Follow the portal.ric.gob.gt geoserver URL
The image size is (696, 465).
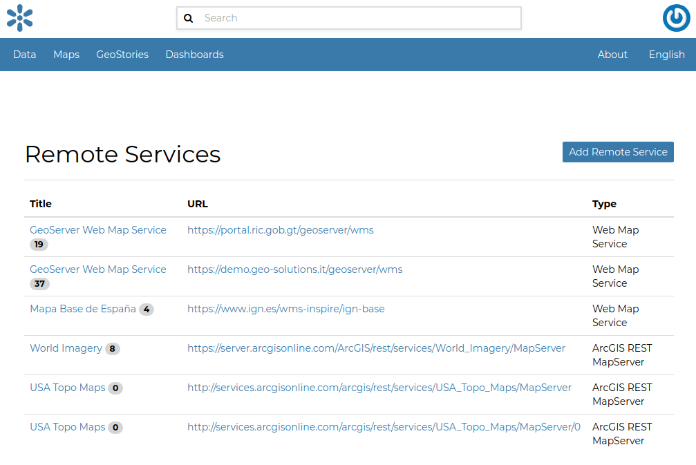pos(281,230)
